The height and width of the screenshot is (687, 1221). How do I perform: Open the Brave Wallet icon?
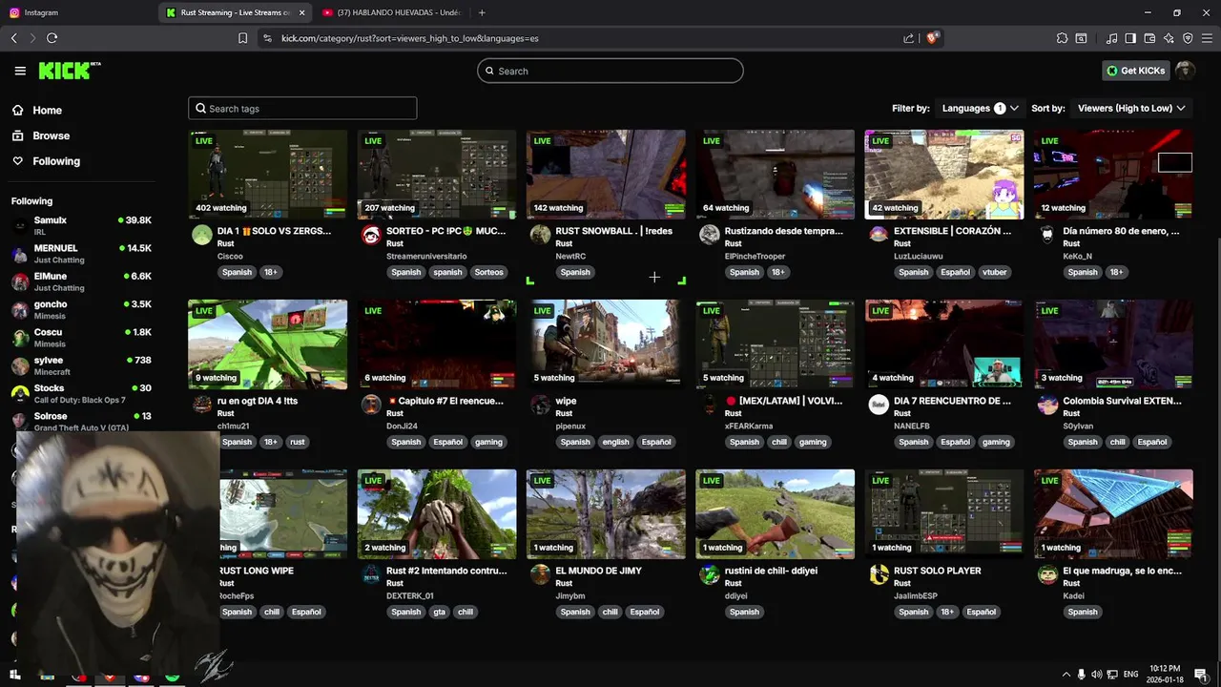tap(1149, 38)
